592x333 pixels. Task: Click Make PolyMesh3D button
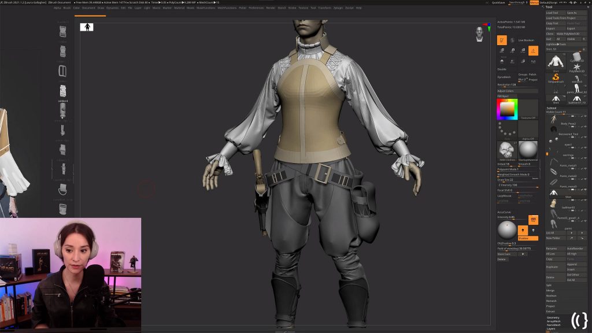click(571, 34)
